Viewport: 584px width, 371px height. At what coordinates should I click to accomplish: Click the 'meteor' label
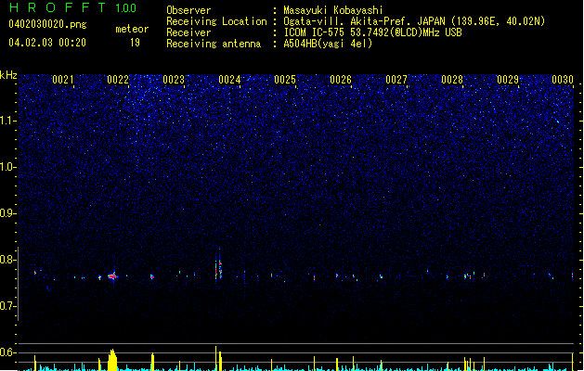(132, 29)
